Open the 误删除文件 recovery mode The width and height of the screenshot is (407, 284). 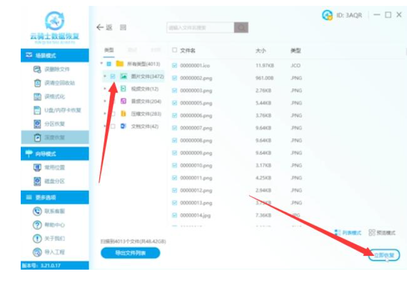(56, 69)
